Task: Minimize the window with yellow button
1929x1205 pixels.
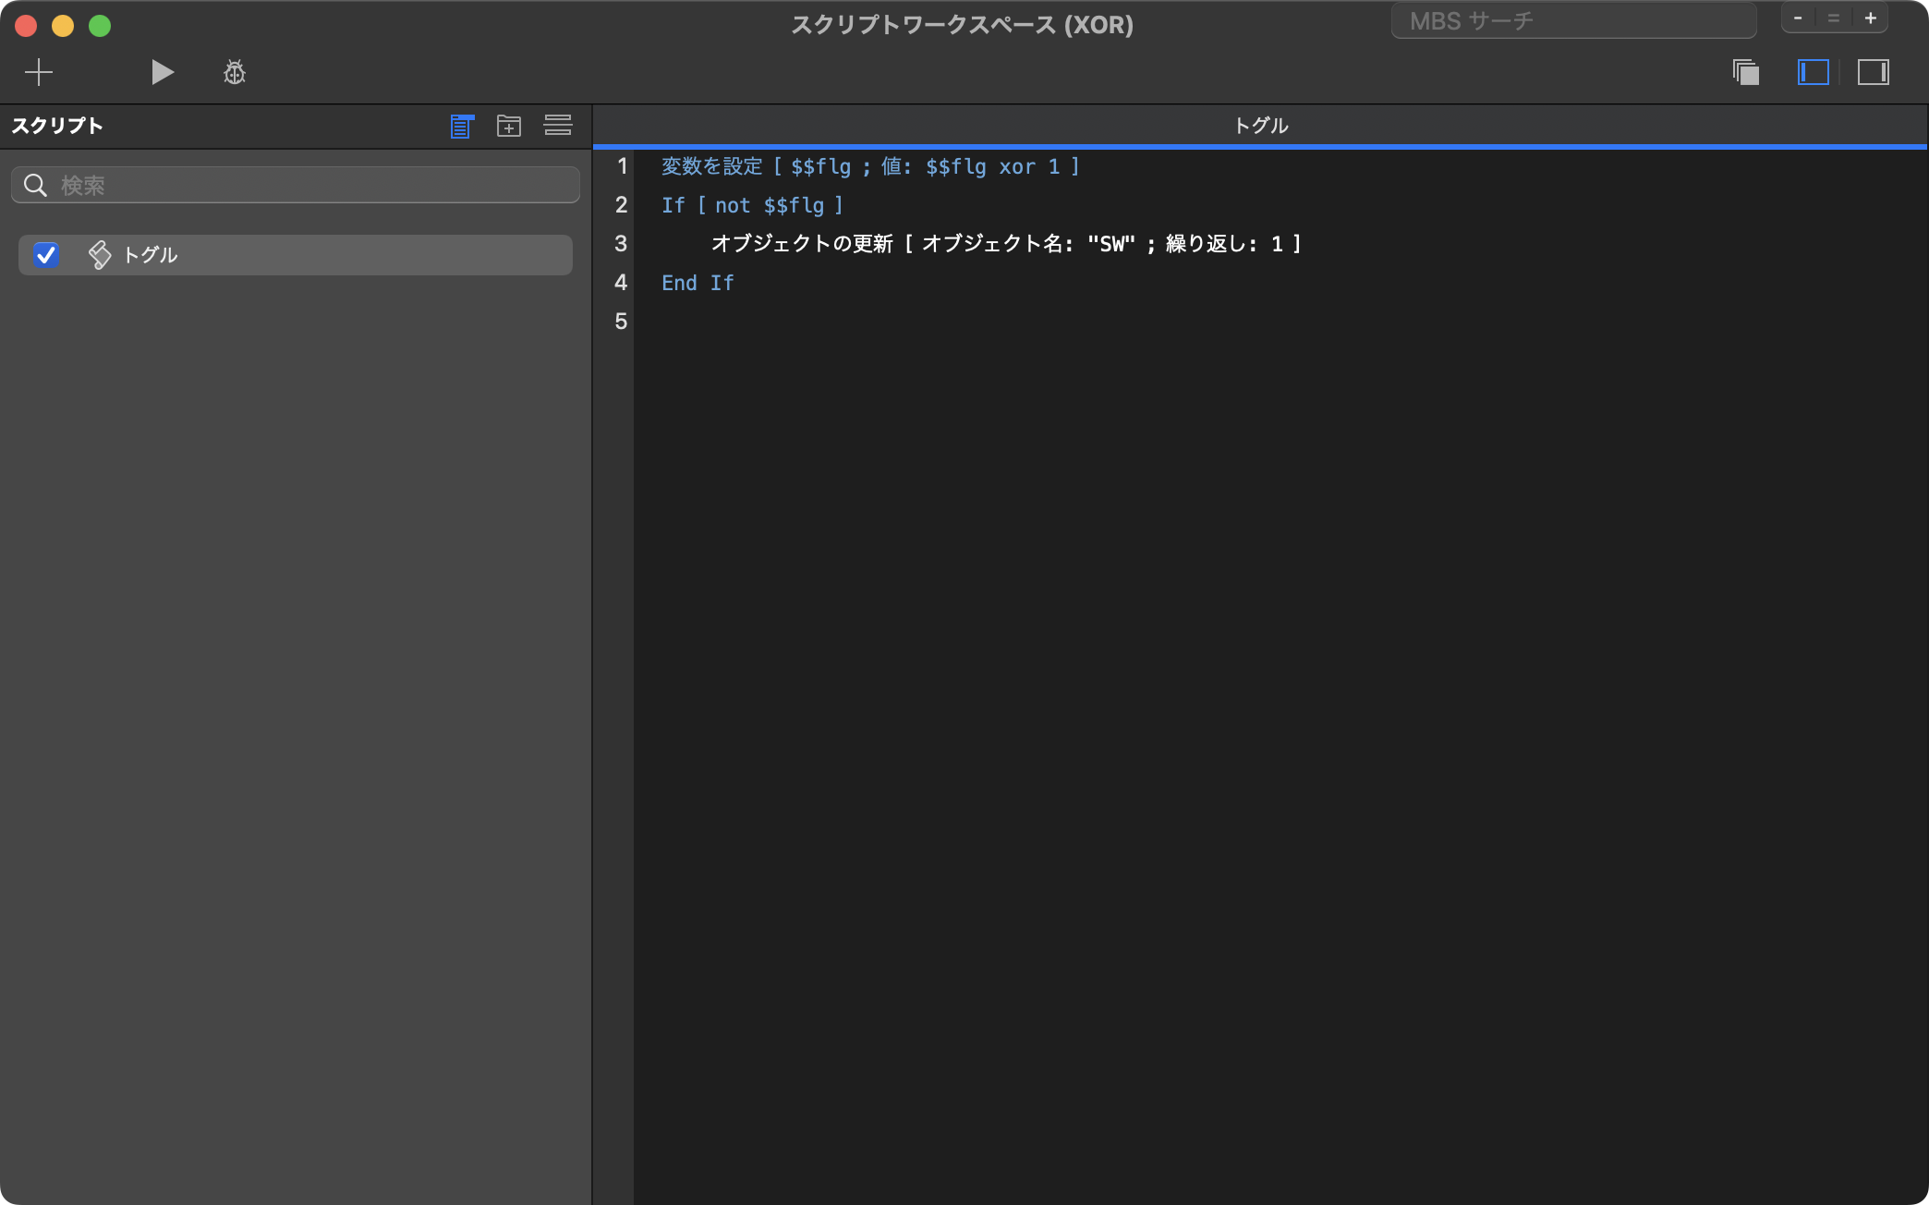Action: [63, 26]
